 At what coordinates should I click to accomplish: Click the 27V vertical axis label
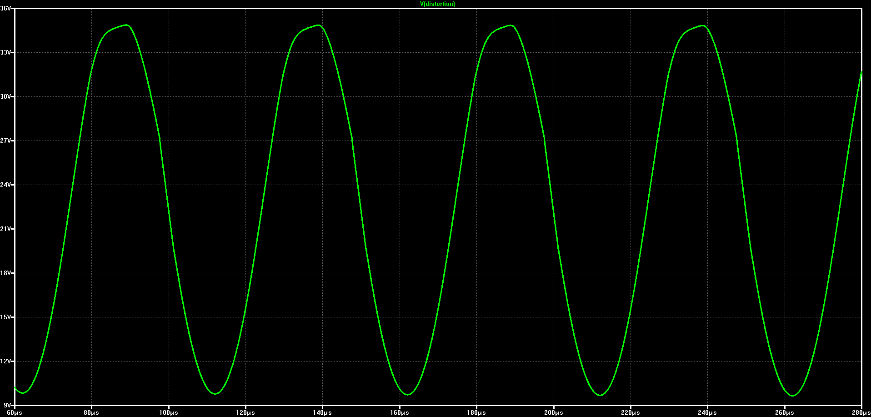(x=5, y=141)
